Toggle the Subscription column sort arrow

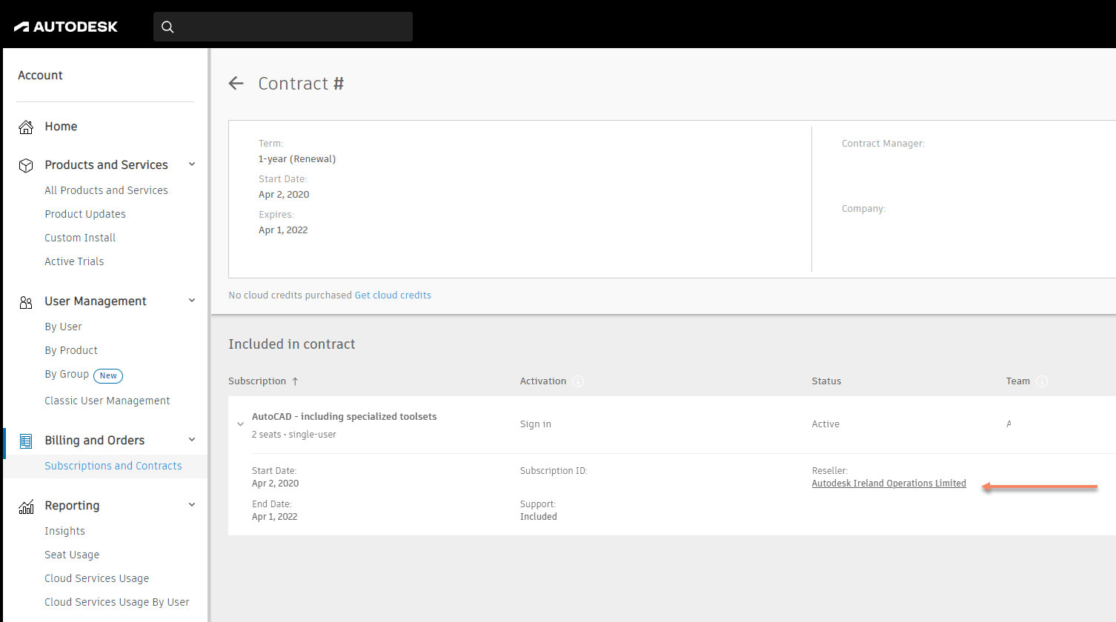(293, 380)
